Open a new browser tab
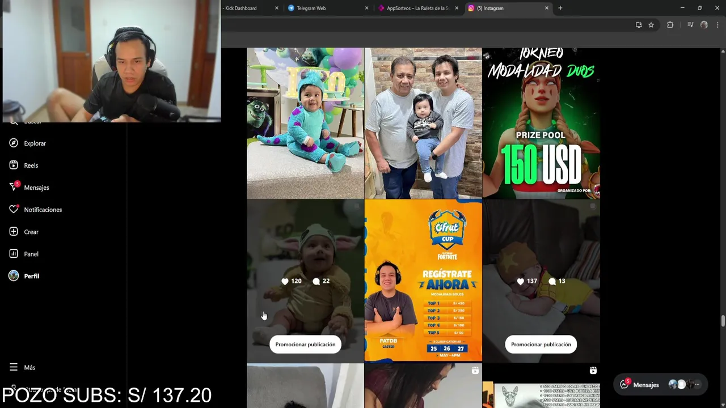The width and height of the screenshot is (726, 408). coord(560,8)
